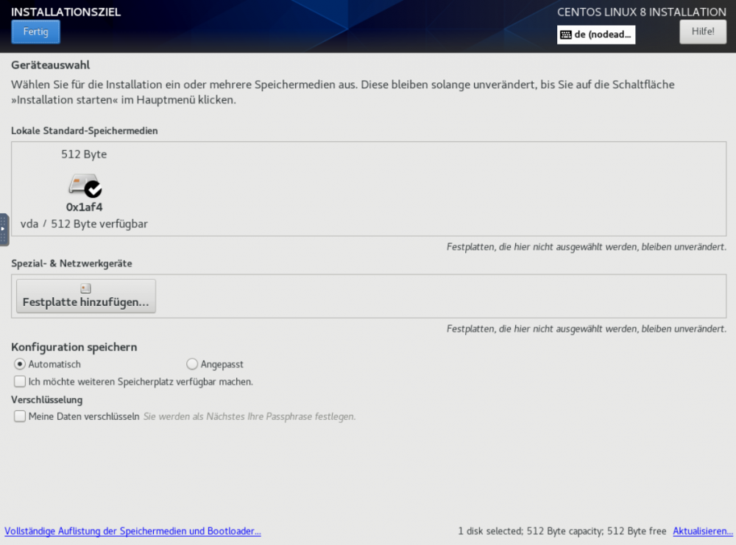
Task: Click the 'INSTALLATIONSZIEL' title
Action: (x=66, y=13)
